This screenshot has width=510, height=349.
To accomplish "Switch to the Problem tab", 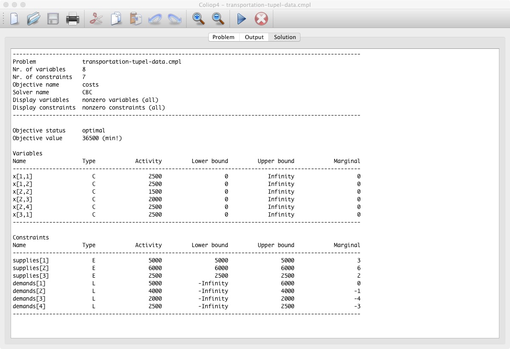I will [x=224, y=37].
